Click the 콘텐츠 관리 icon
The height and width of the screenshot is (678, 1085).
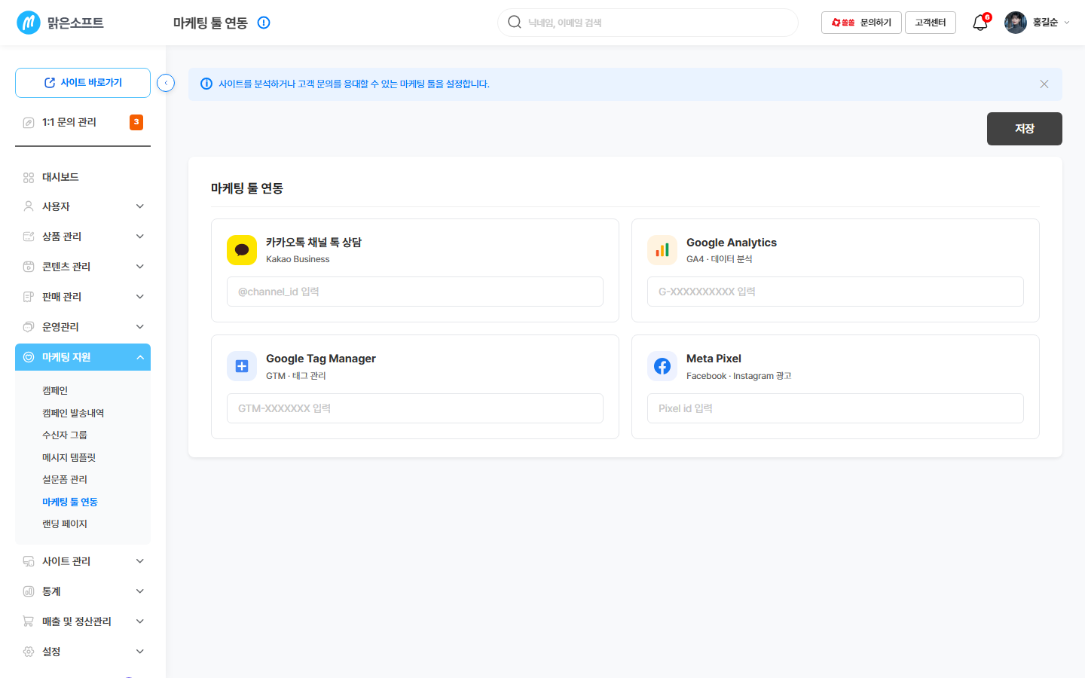point(29,267)
